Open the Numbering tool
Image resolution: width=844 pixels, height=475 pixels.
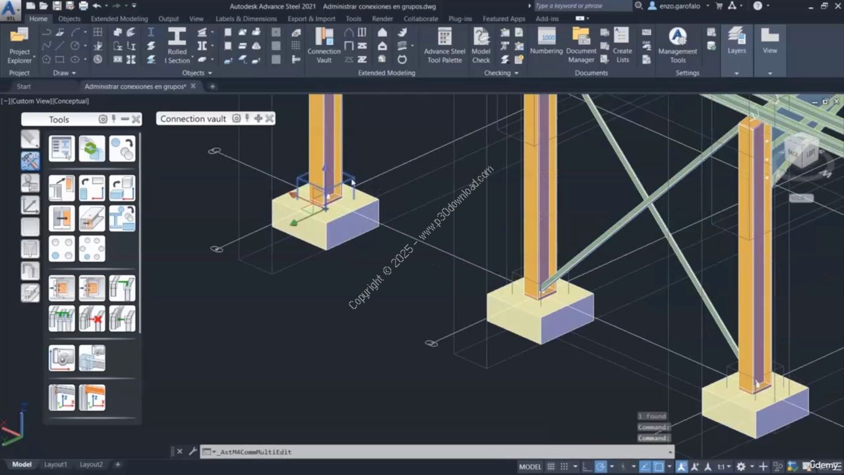point(546,42)
